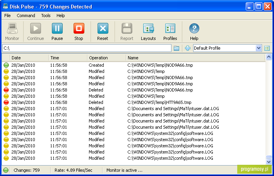The width and height of the screenshot is (274, 176).
Task: Add a directory with plus icon
Action: pyautogui.click(x=188, y=48)
